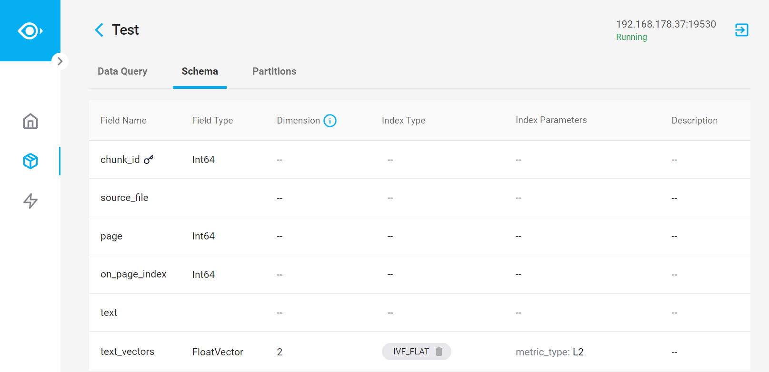Click the logout icon at top right
Viewport: 769px width, 372px height.
pyautogui.click(x=741, y=30)
